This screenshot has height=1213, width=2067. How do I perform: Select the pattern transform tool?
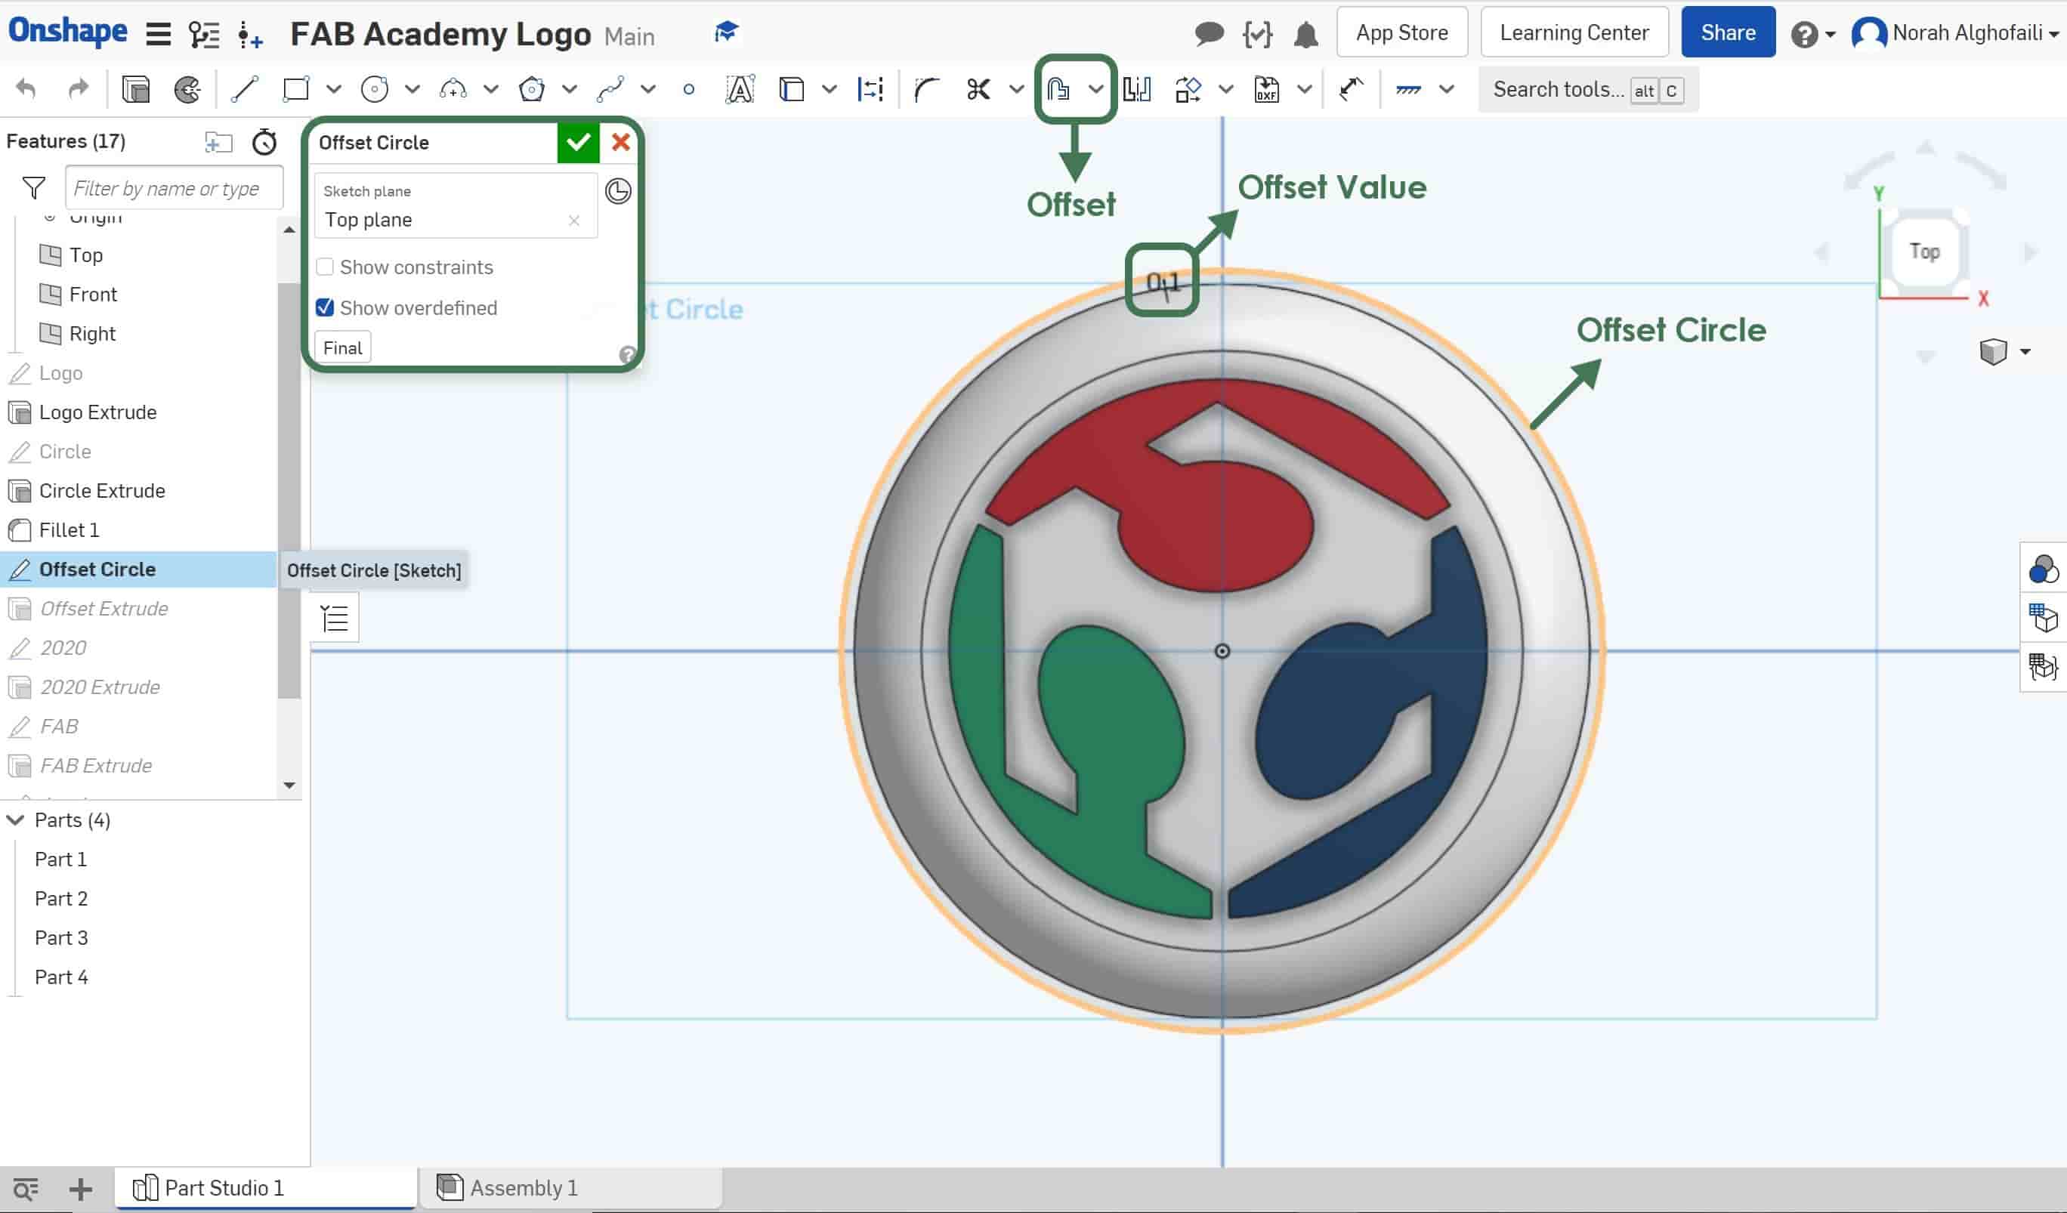[1188, 88]
